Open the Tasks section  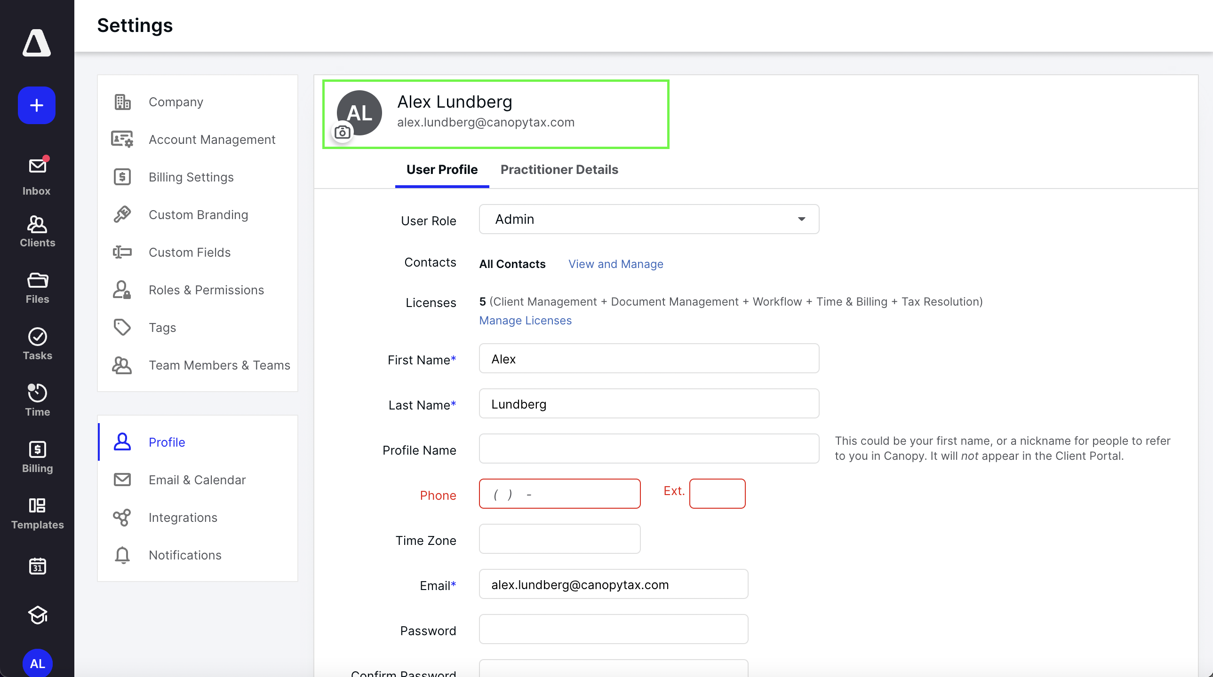37,344
